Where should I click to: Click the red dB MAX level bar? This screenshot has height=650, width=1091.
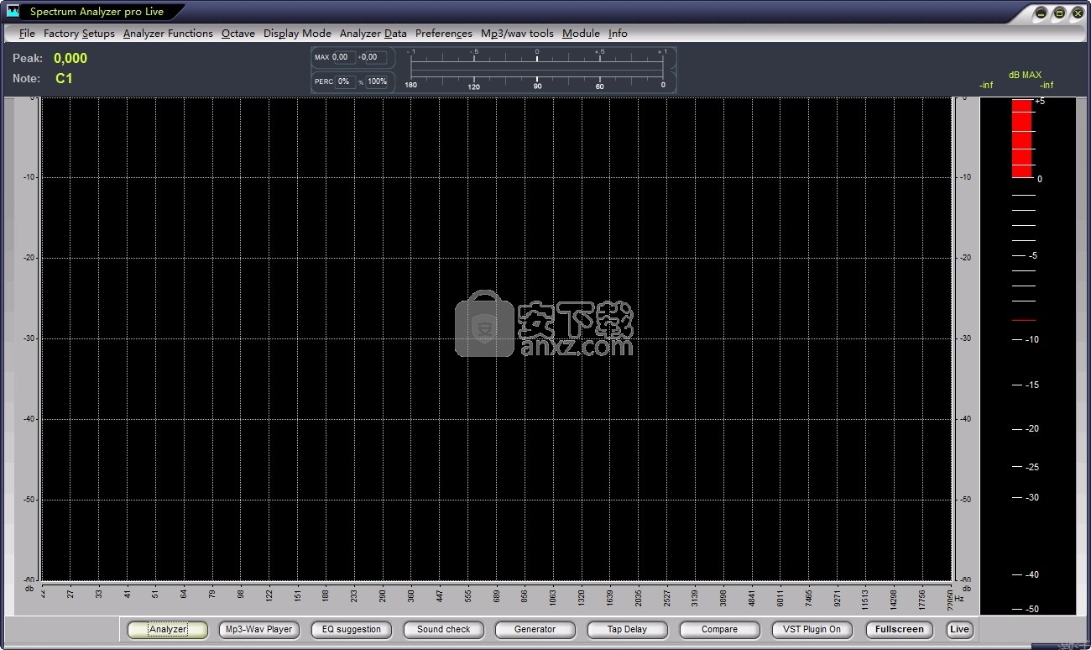click(1021, 139)
